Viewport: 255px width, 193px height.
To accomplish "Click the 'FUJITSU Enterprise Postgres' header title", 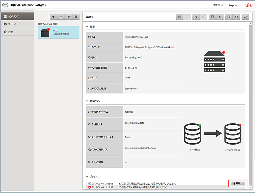I will (x=27, y=5).
